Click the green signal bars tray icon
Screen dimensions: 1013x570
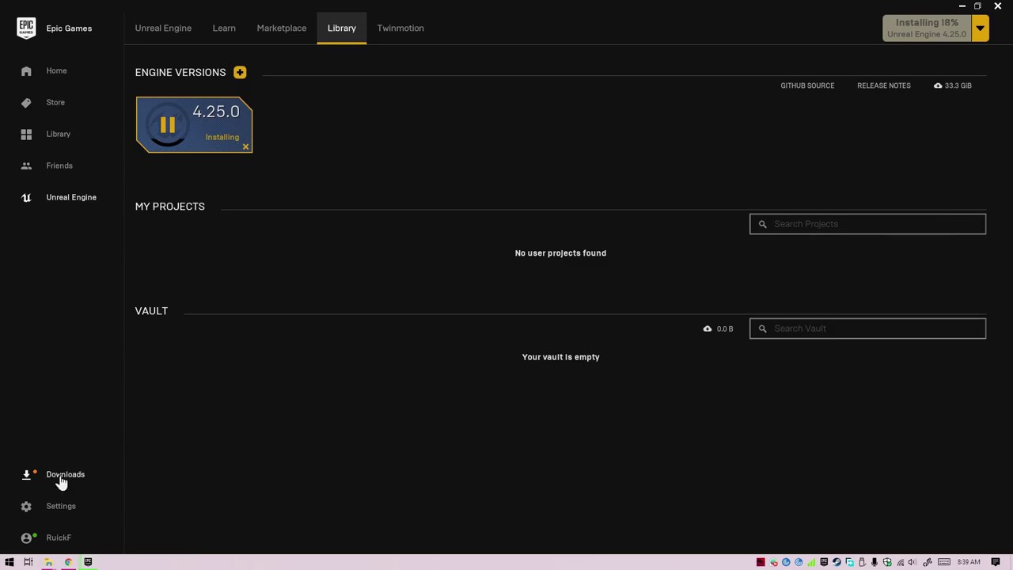tap(811, 562)
